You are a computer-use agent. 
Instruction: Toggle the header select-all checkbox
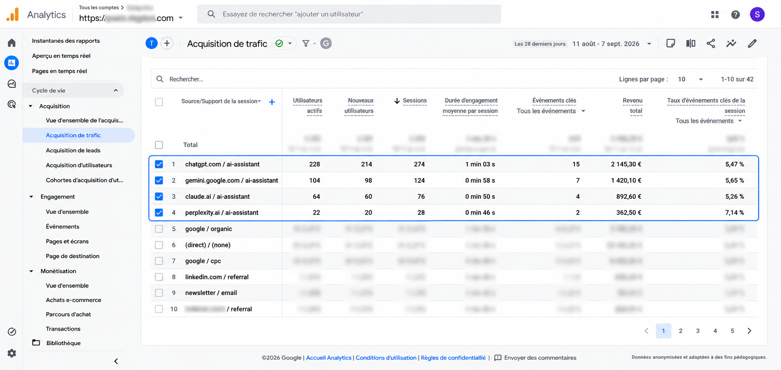[x=159, y=102]
